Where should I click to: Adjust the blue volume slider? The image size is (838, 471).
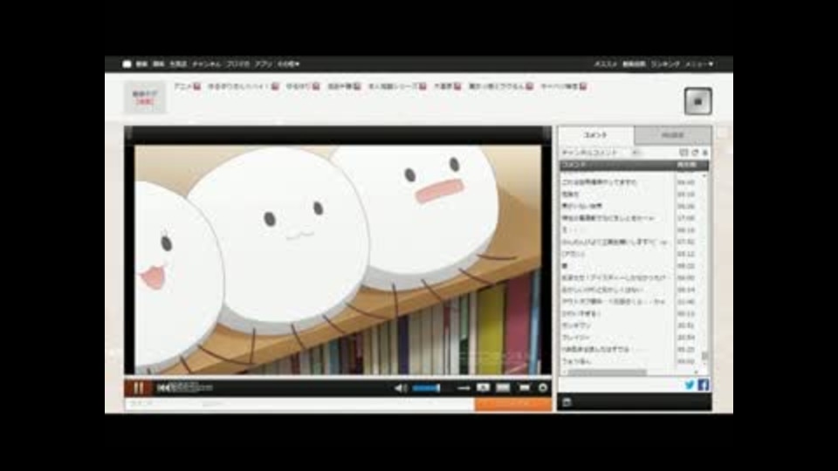tap(426, 388)
